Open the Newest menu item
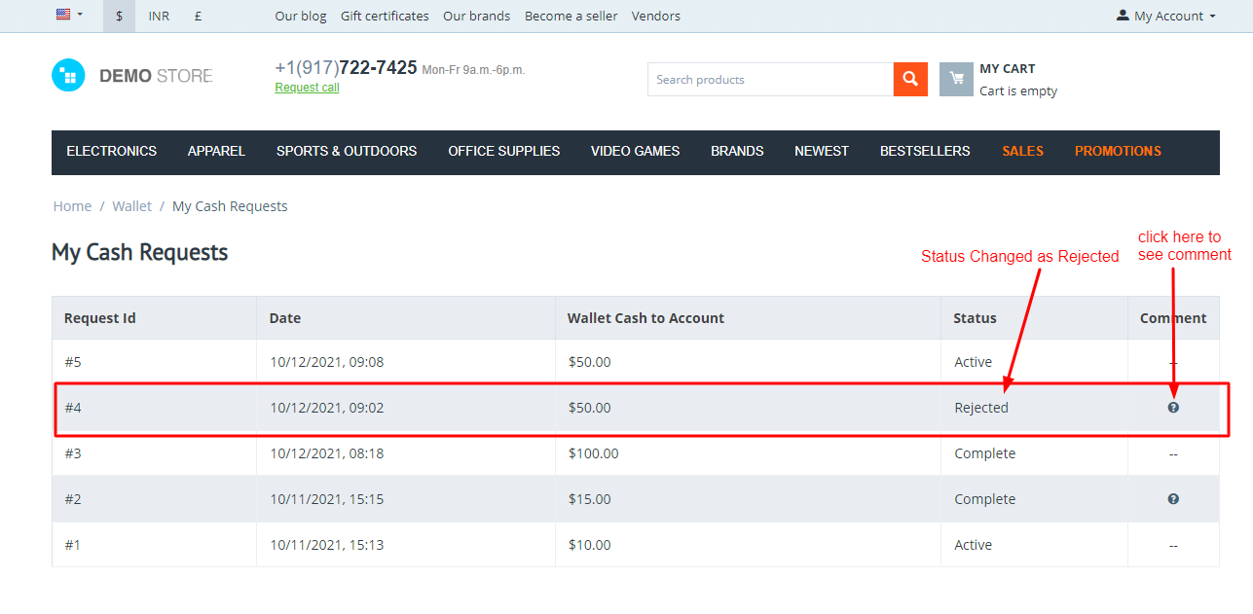The width and height of the screenshot is (1253, 614). (822, 152)
